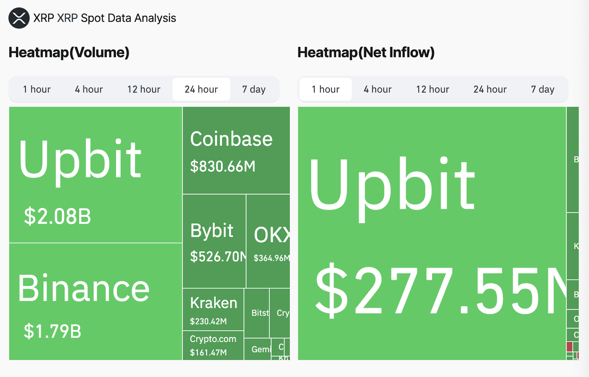Open the Binance $1.79B volume tile

(96, 302)
